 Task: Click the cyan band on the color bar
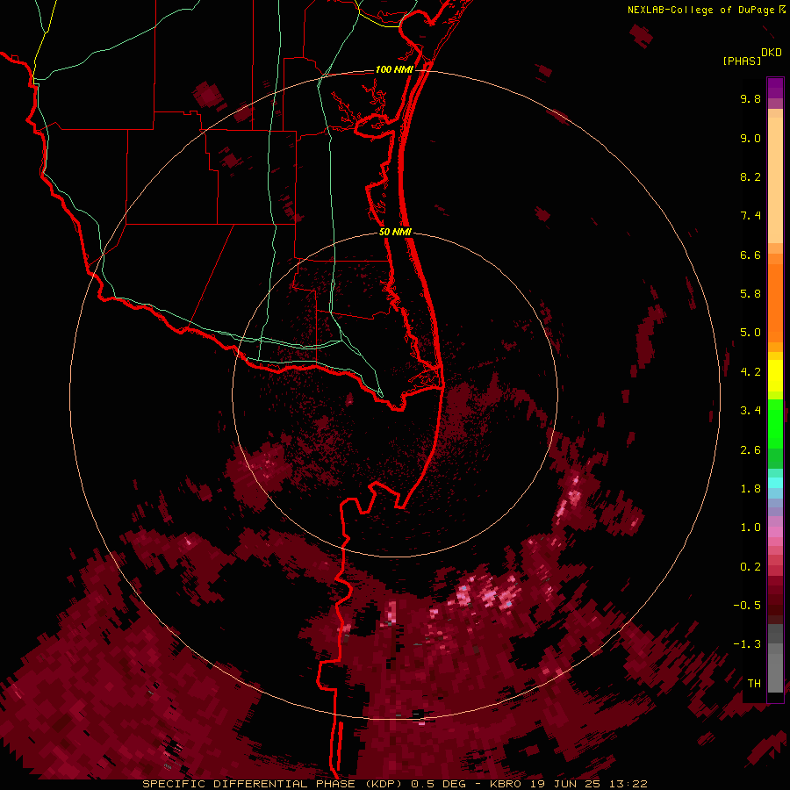[775, 483]
